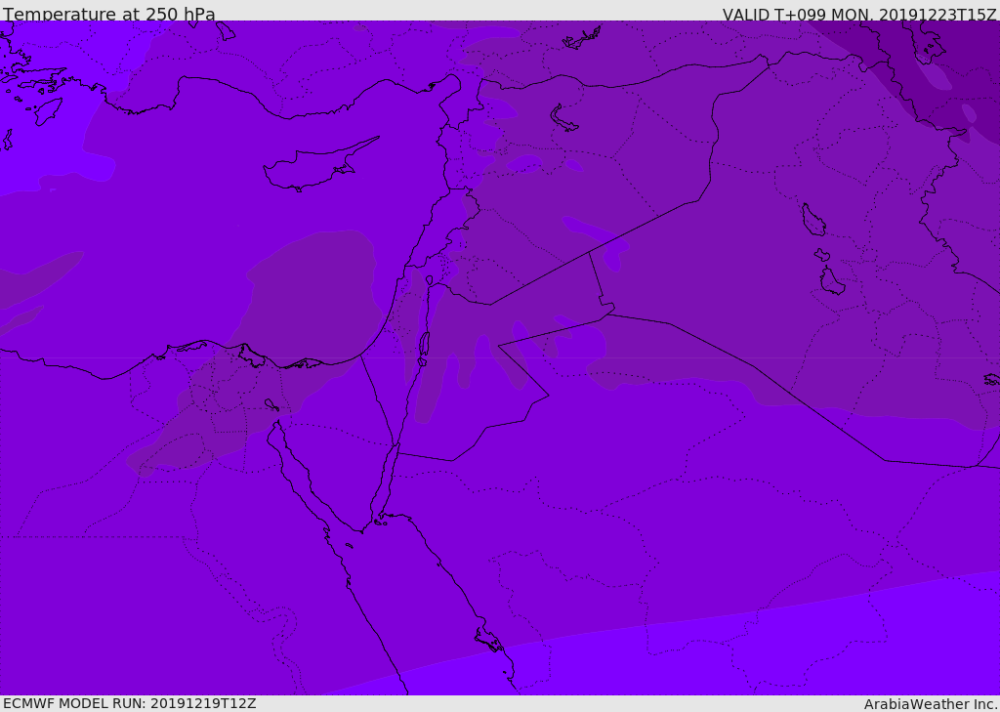The image size is (1000, 712).
Task: Click the 'VALID T+099 MON. 20191223T15Z' timestamp
Action: click(x=859, y=15)
